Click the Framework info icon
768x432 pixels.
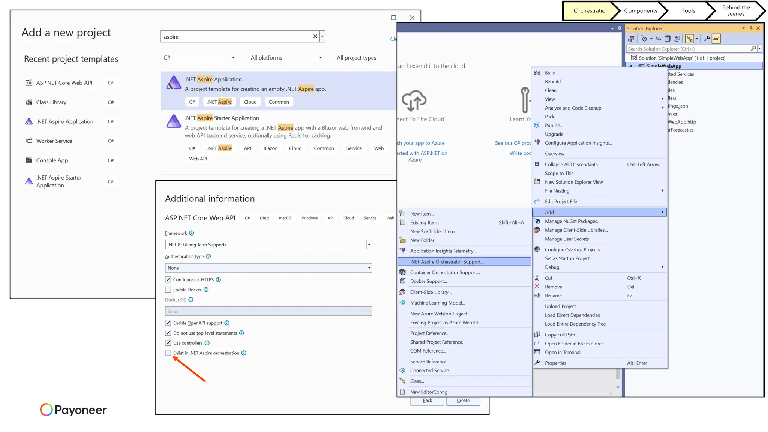[x=192, y=233]
